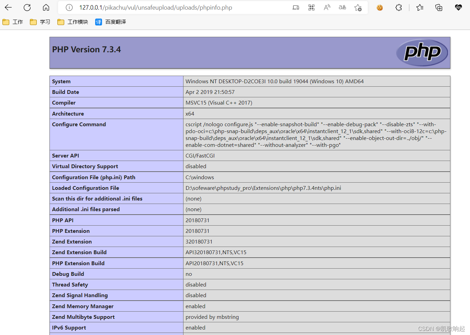This screenshot has height=335, width=470.
Task: Select the provided by mbstring value
Action: (x=212, y=317)
